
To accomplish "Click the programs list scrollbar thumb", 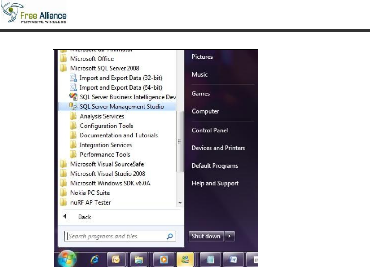I will click(x=180, y=141).
